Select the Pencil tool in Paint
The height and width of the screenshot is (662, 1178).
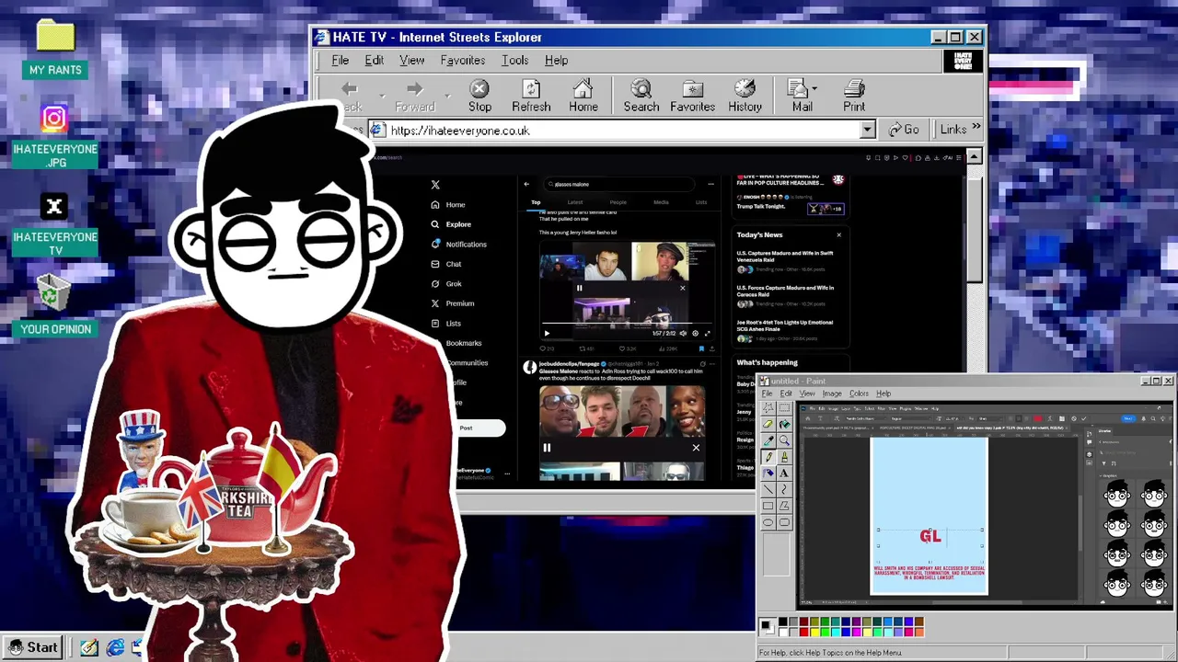[x=768, y=457]
